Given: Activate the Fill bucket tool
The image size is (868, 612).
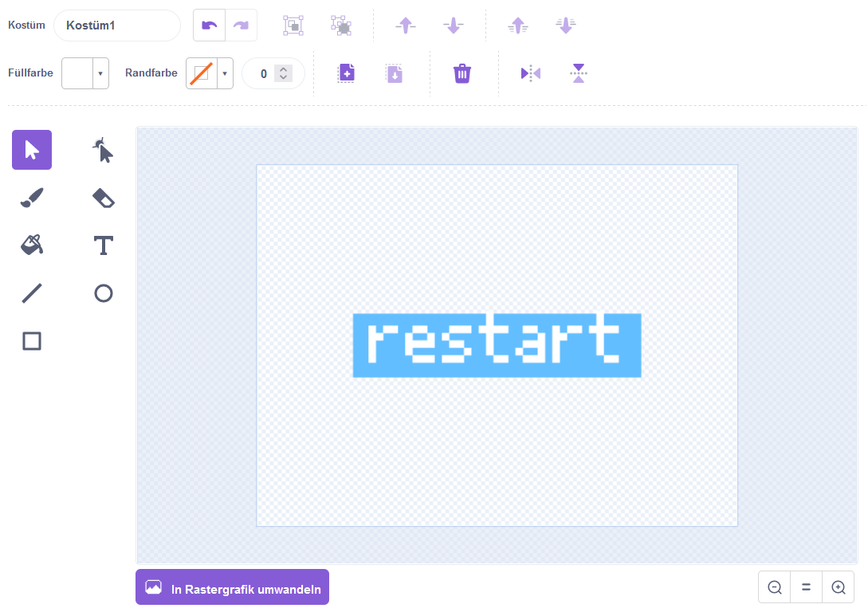Looking at the screenshot, I should tap(32, 245).
